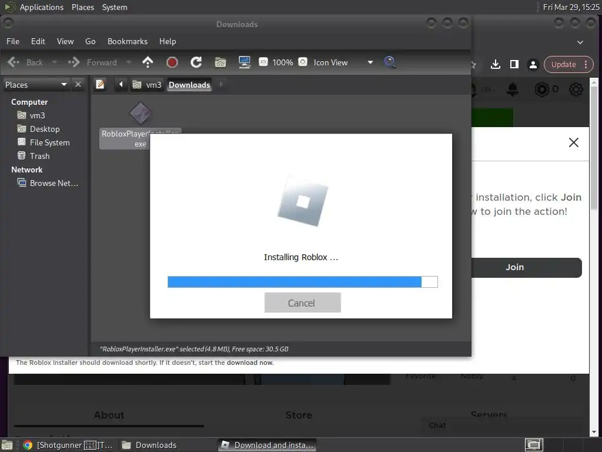The height and width of the screenshot is (452, 602).
Task: Reset zoom via the 100% label
Action: coord(283,62)
